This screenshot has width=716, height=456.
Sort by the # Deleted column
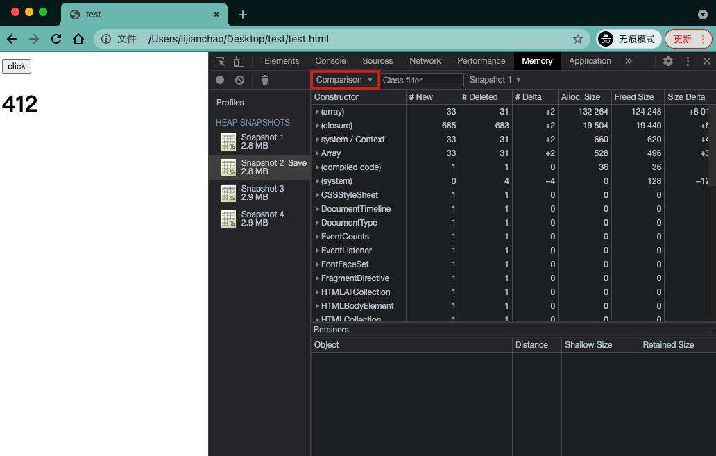pos(486,97)
